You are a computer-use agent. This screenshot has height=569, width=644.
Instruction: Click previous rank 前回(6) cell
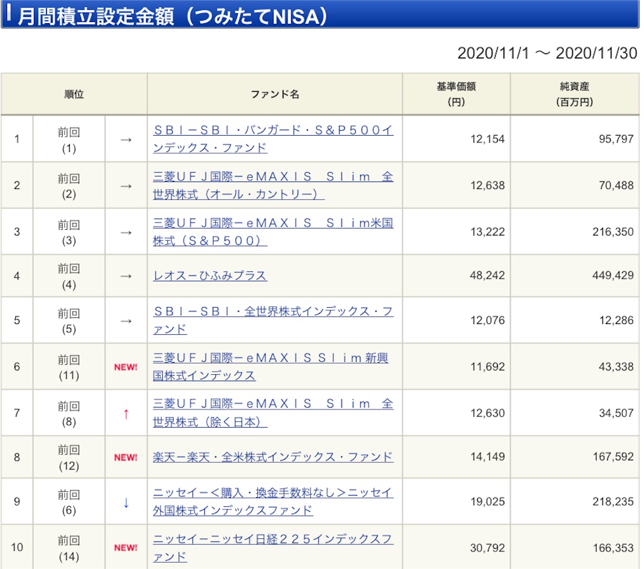[69, 502]
